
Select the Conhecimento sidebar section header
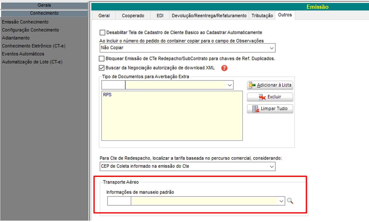tap(44, 13)
